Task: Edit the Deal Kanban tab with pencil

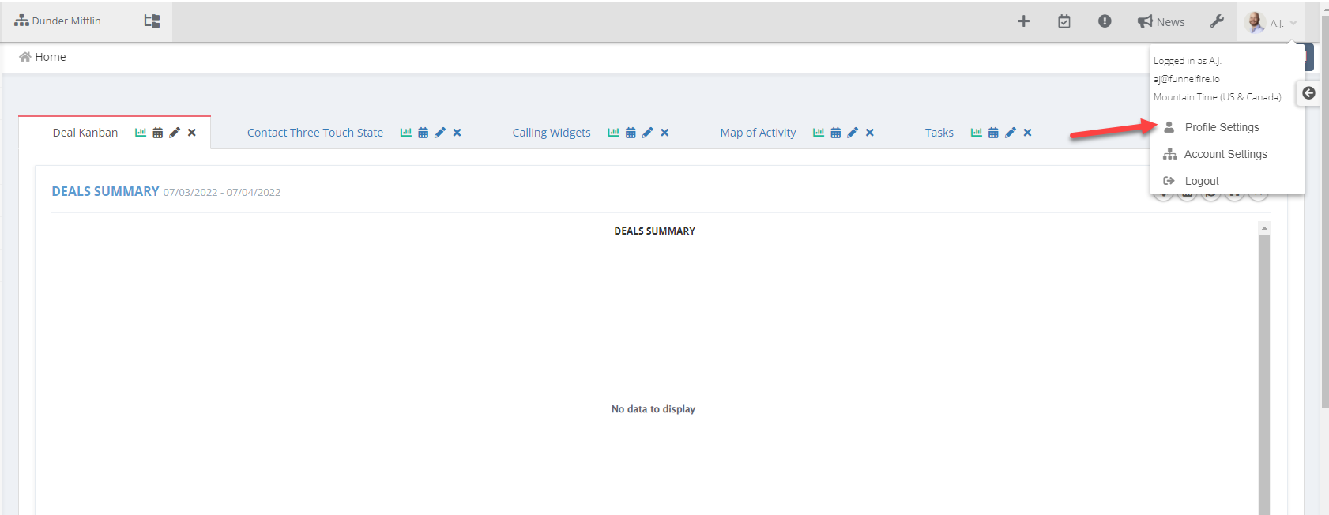Action: click(175, 133)
